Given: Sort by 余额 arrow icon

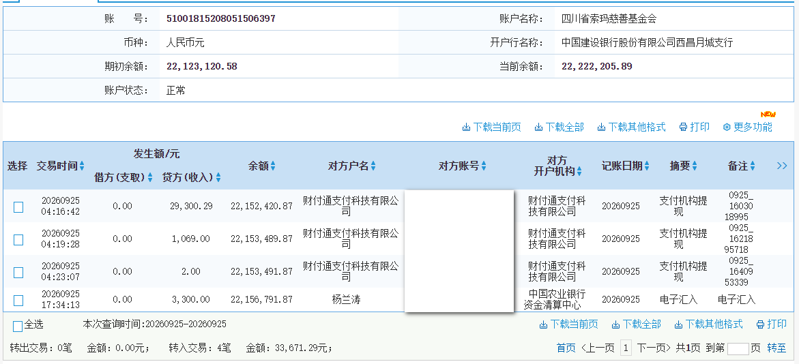Looking at the screenshot, I should pos(273,166).
